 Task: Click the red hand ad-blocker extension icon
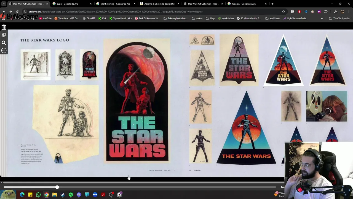click(x=299, y=12)
